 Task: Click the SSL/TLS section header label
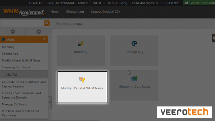[x=12, y=75]
